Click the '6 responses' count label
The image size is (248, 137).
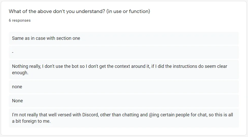click(x=20, y=20)
